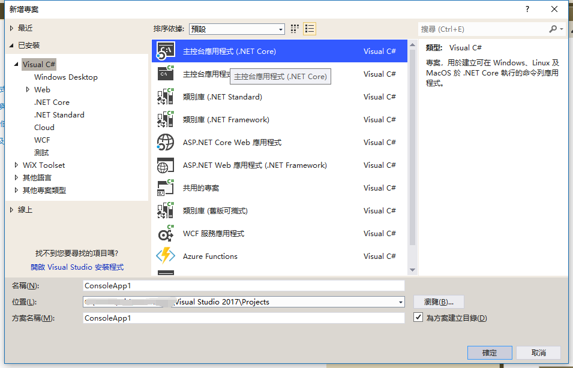Open the Visual Studio installer link
This screenshot has height=368, width=573.
click(77, 267)
